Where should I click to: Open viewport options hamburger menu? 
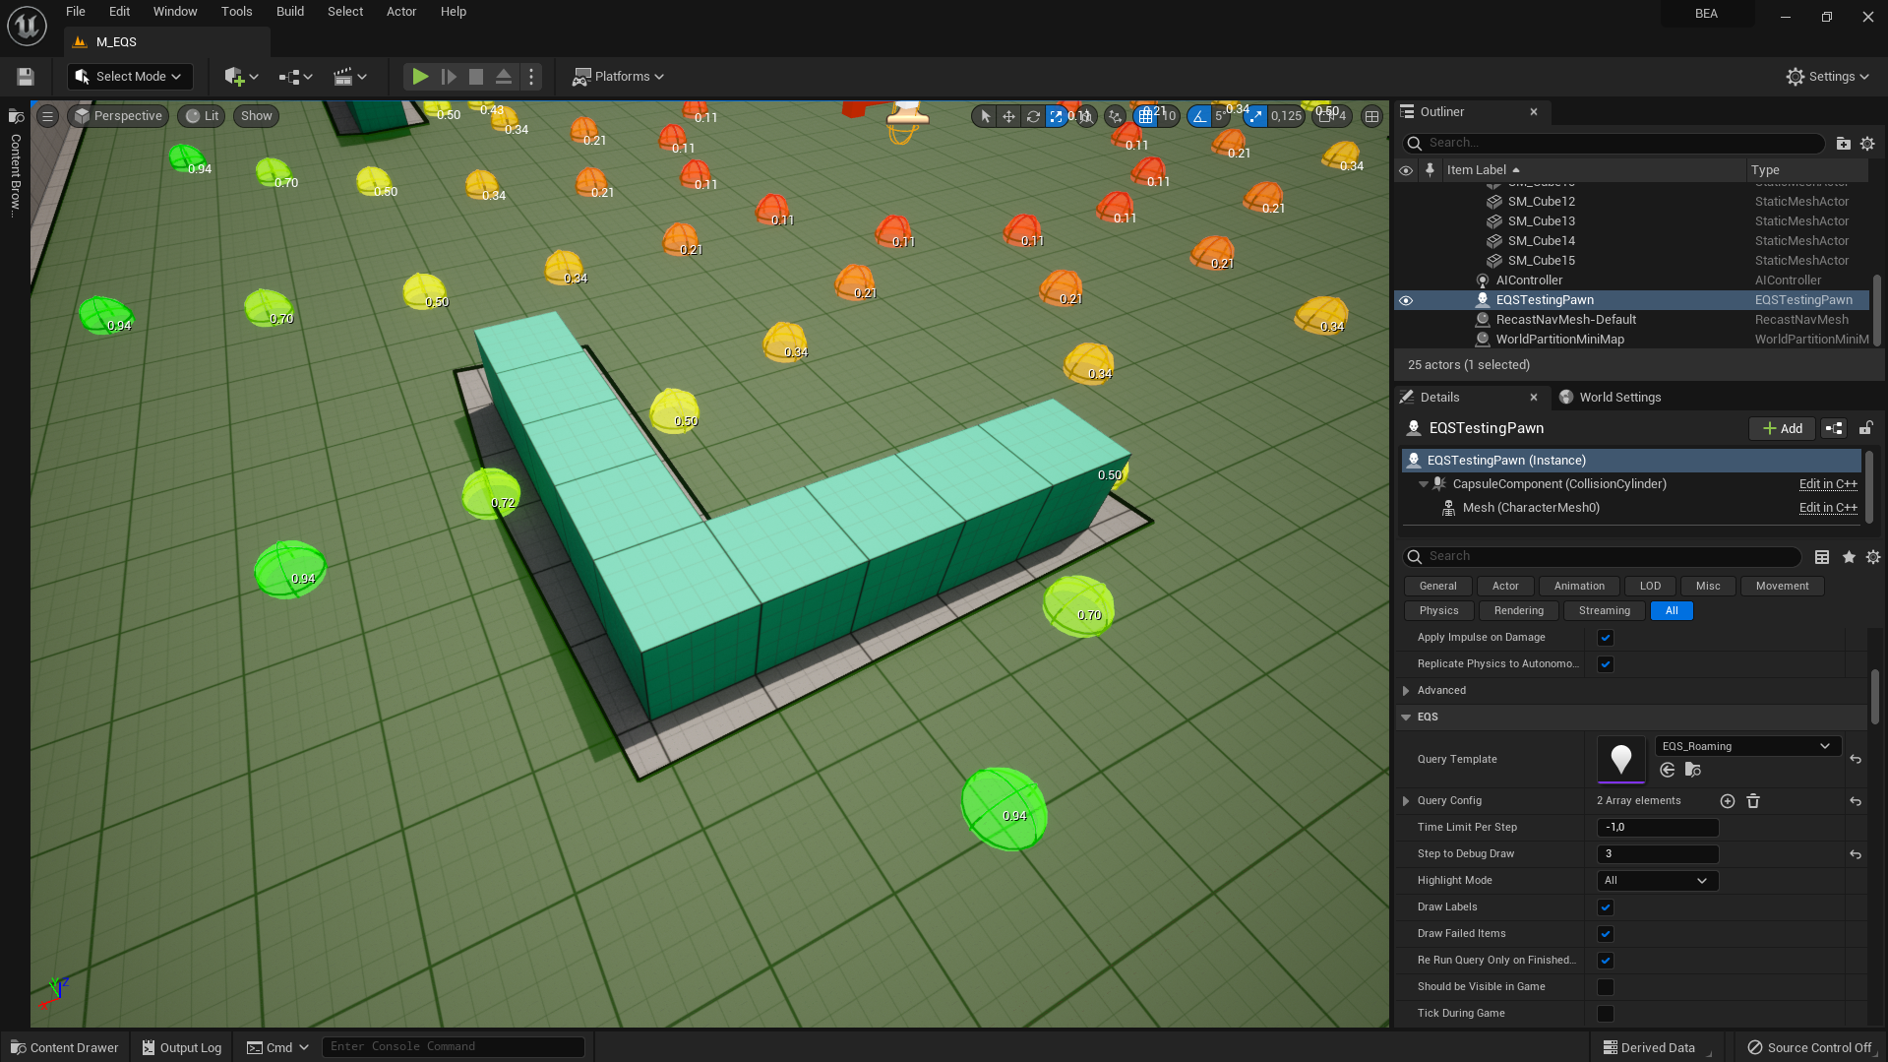[47, 116]
